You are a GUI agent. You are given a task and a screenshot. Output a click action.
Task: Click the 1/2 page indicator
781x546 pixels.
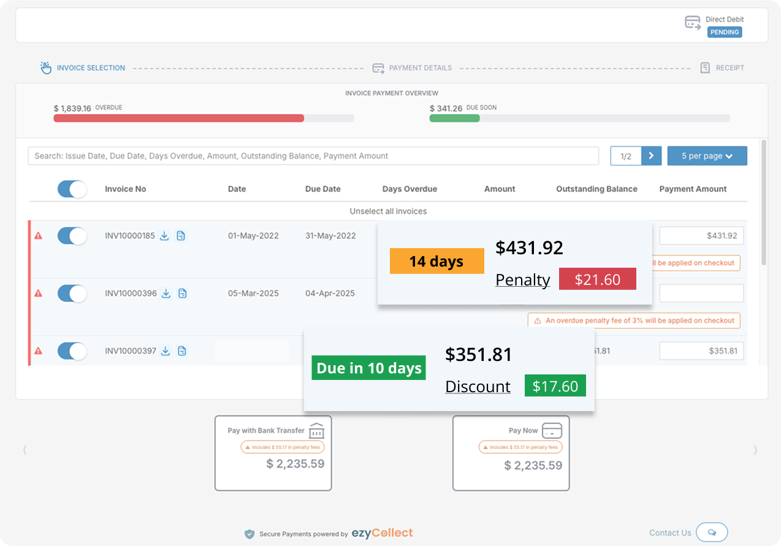(626, 156)
